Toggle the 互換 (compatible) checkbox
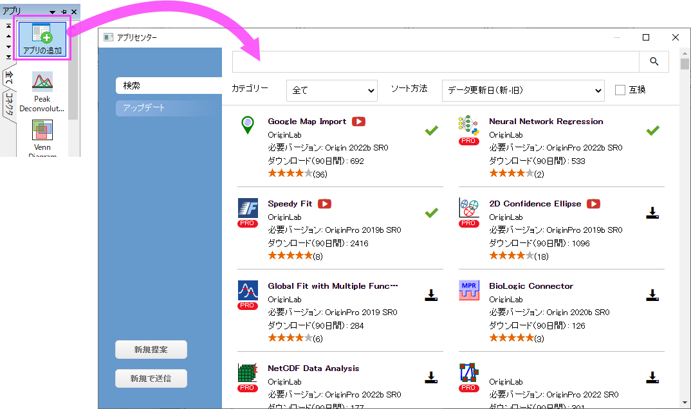Viewport: 691px width, 409px height. 620,90
